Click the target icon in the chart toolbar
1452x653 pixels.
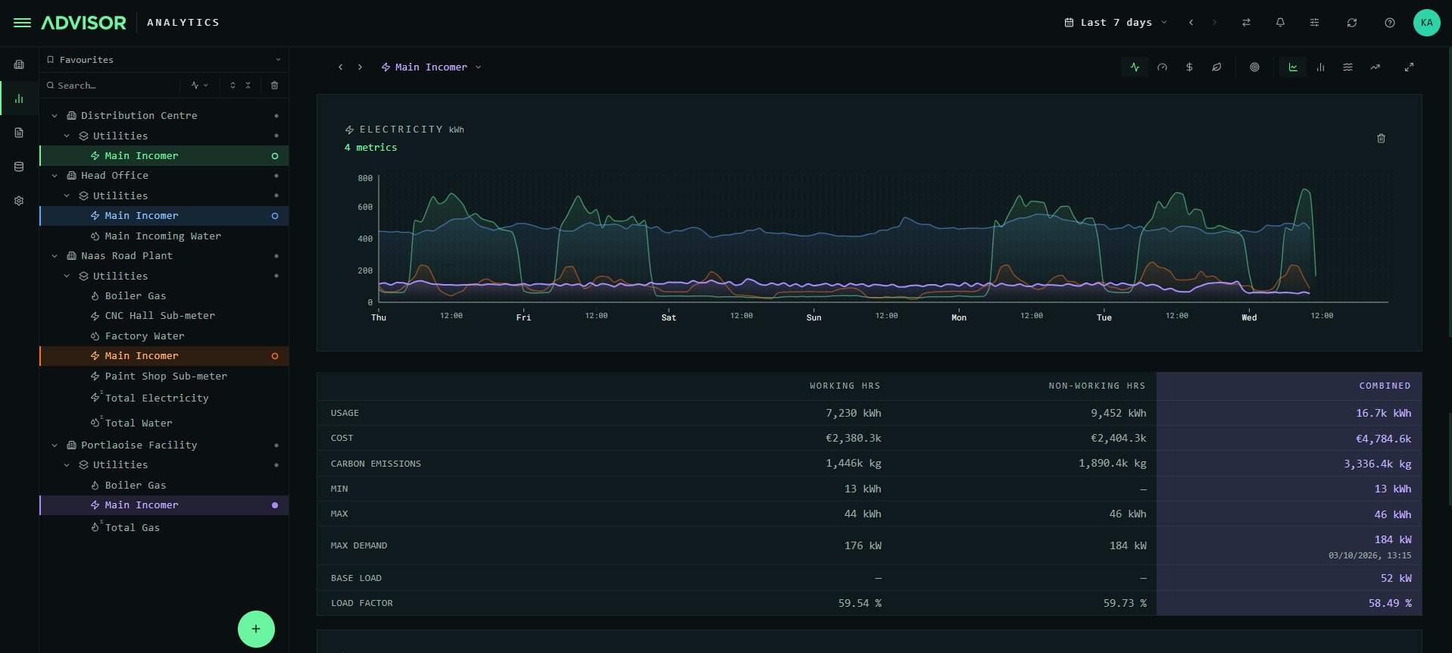pos(1254,67)
